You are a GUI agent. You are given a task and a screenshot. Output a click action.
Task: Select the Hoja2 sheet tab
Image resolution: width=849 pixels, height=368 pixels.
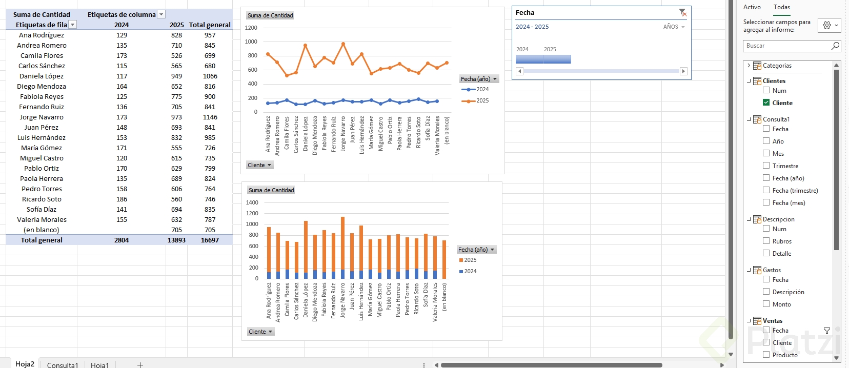(x=25, y=364)
